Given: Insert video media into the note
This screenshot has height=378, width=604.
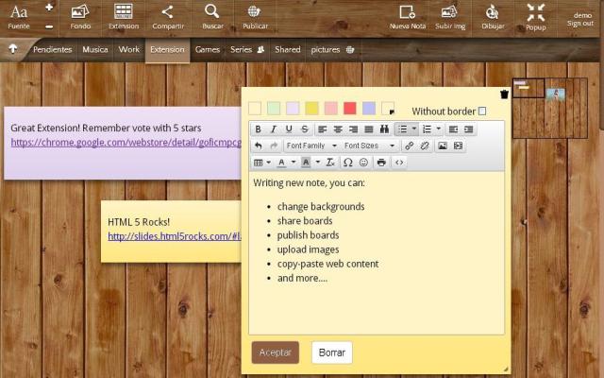Looking at the screenshot, I should (458, 146).
